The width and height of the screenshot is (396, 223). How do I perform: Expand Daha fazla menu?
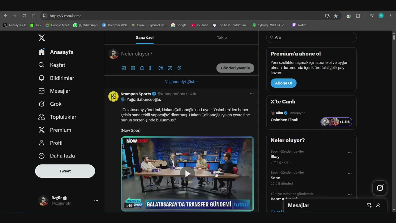coord(57,156)
